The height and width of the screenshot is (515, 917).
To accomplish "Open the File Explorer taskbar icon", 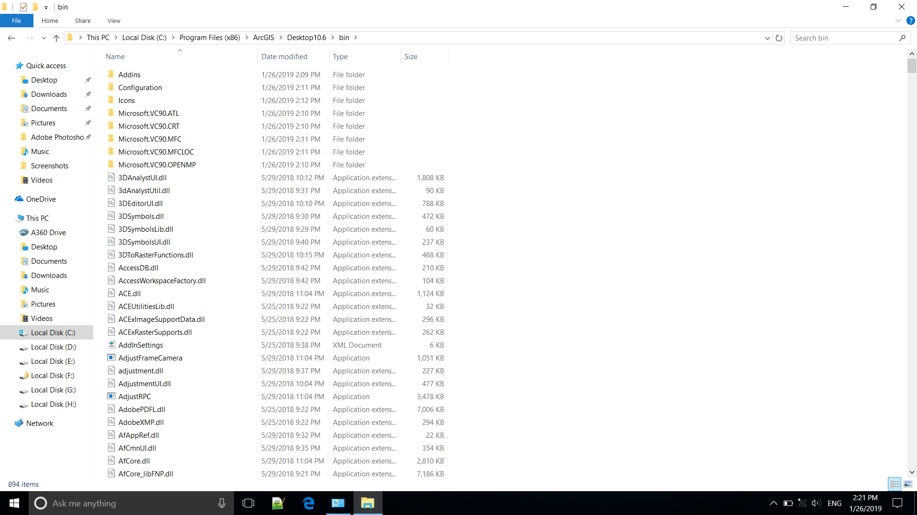I will tap(368, 503).
